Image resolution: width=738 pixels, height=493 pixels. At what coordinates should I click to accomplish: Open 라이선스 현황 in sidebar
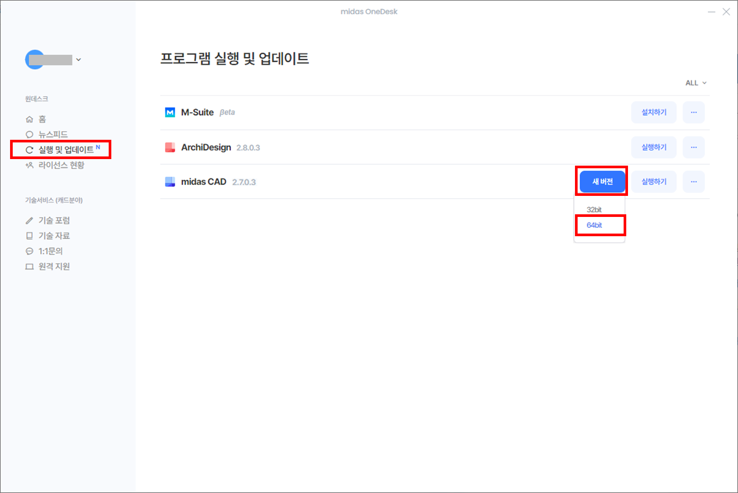(x=61, y=165)
